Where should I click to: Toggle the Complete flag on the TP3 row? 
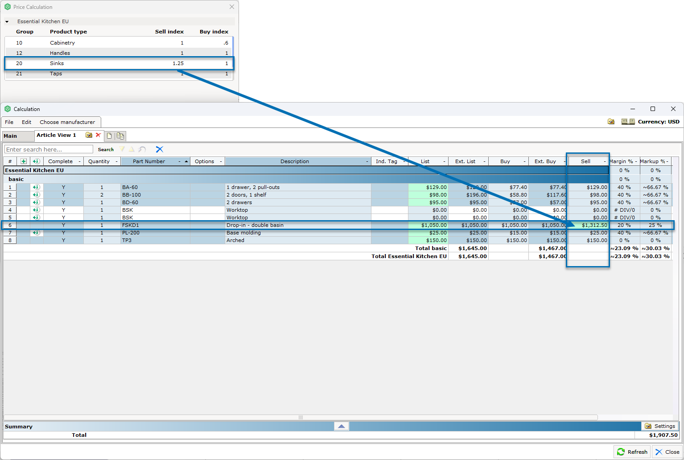coord(63,240)
